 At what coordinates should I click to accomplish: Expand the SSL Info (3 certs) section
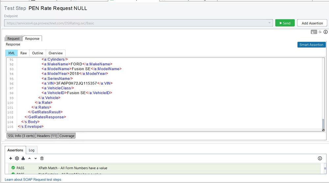point(21,136)
